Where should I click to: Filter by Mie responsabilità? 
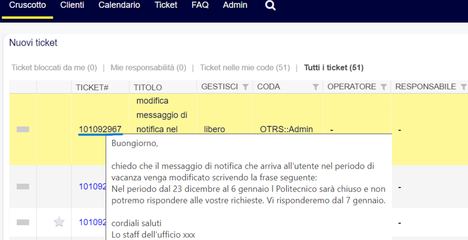(148, 67)
